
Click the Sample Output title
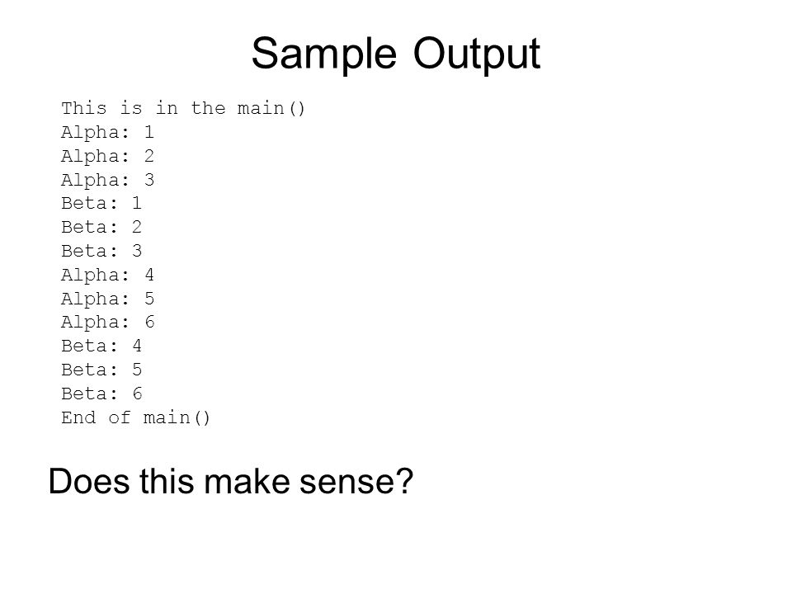pos(396,54)
